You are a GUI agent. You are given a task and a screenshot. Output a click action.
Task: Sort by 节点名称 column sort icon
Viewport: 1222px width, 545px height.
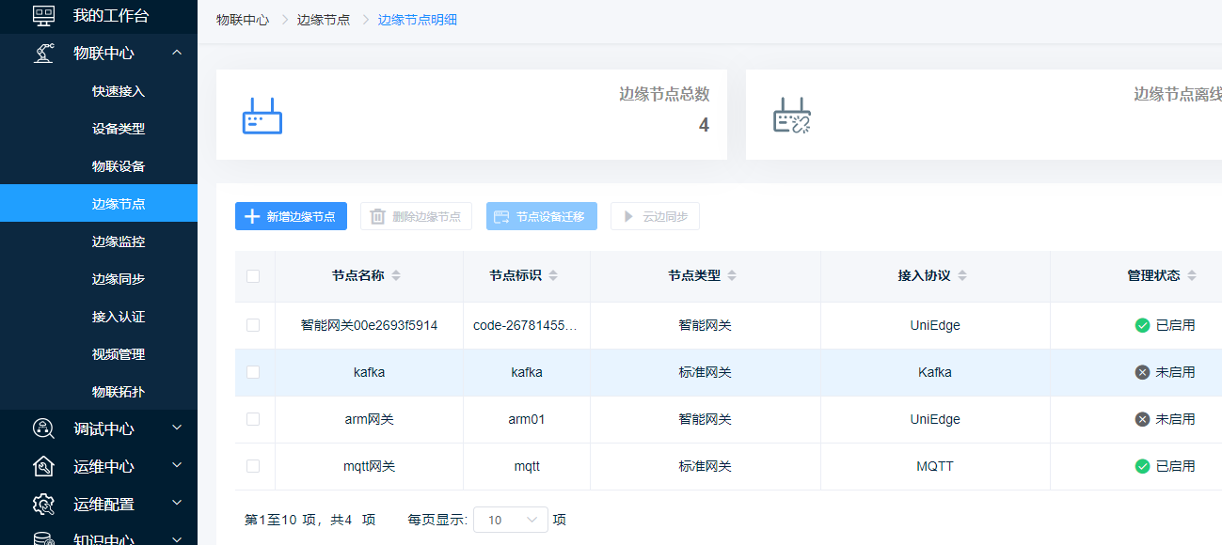[396, 276]
